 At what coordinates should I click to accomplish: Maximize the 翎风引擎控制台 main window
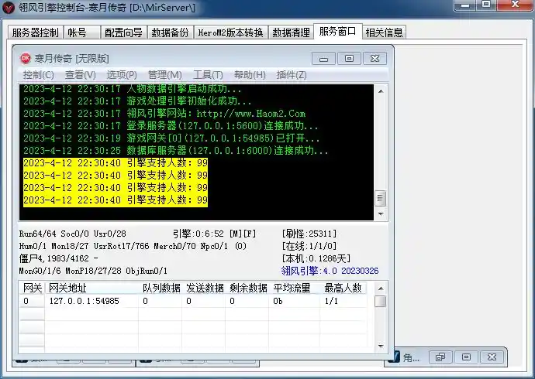pos(486,5)
